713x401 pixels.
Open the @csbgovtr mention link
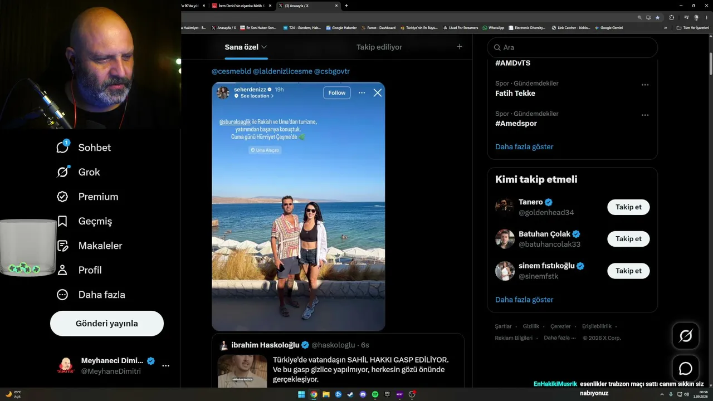pyautogui.click(x=332, y=71)
